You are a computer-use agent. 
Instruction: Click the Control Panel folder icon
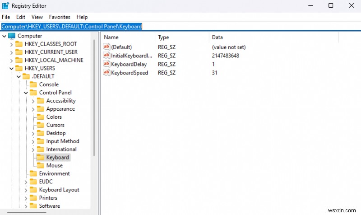coord(33,93)
